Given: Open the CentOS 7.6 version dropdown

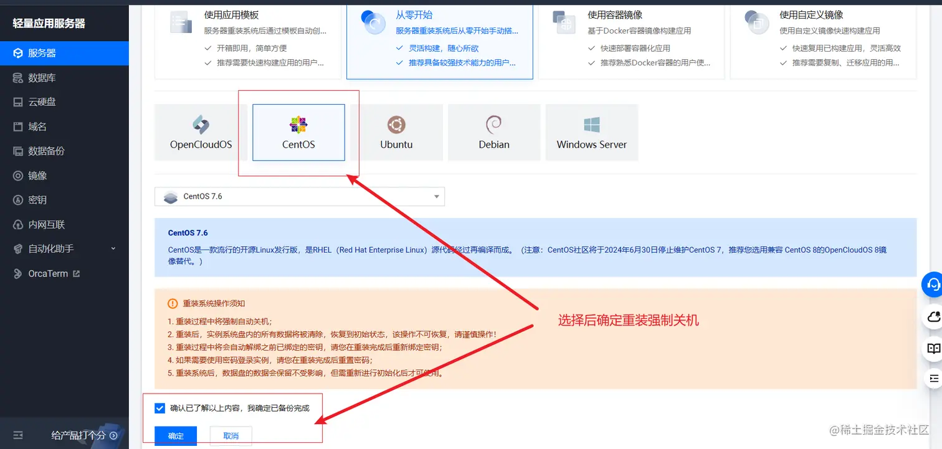Looking at the screenshot, I should [x=300, y=197].
